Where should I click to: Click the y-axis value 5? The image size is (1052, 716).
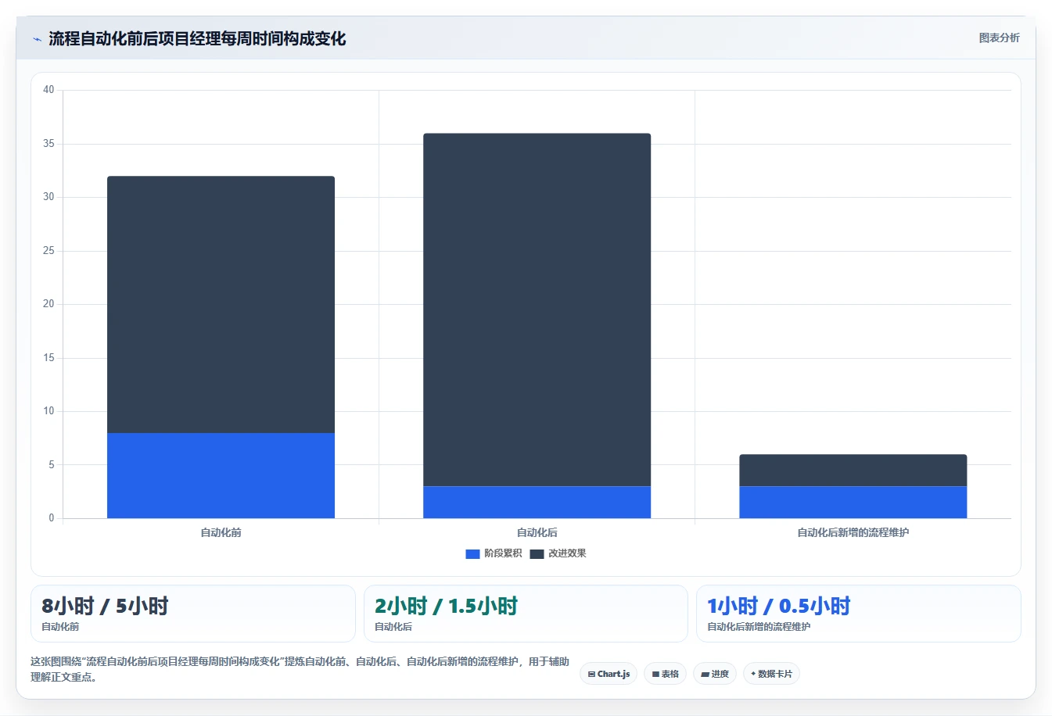point(52,465)
